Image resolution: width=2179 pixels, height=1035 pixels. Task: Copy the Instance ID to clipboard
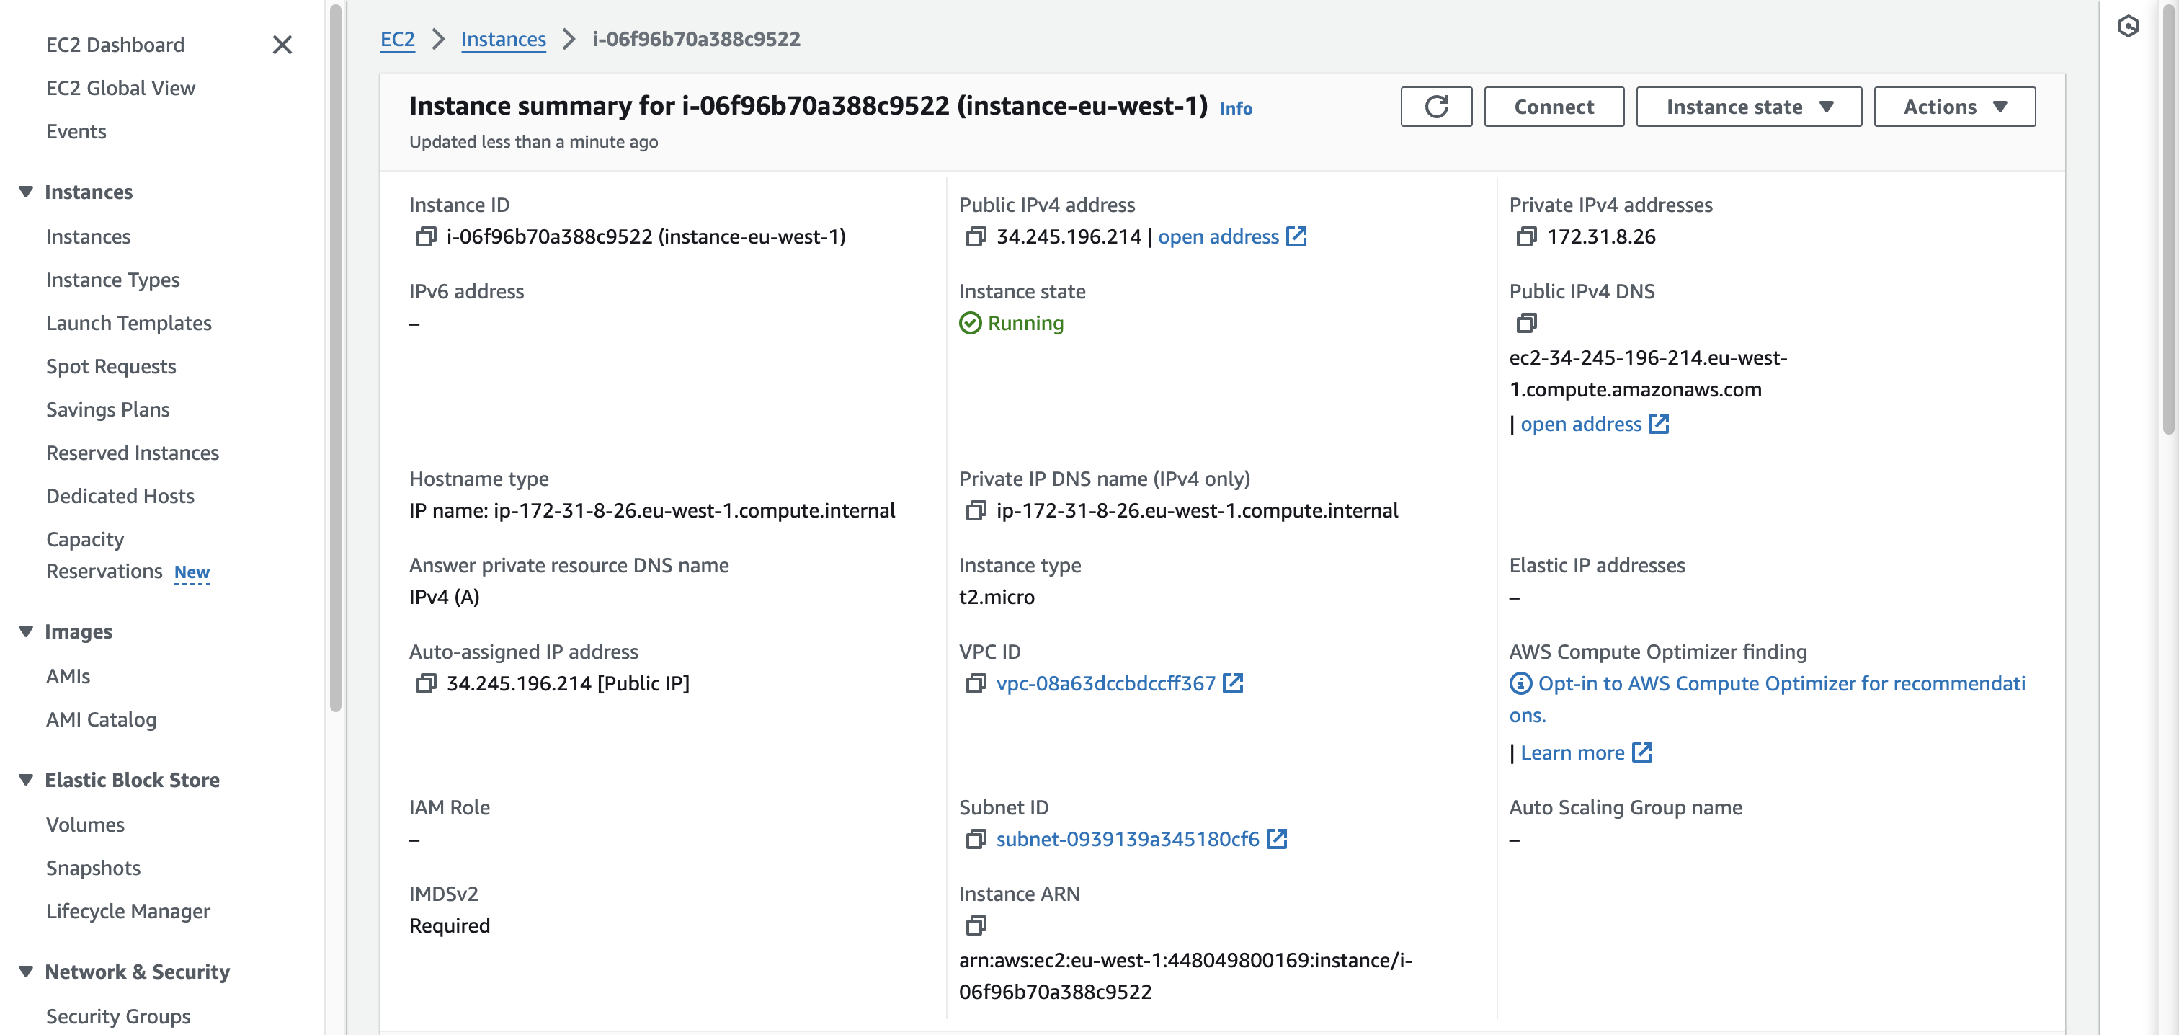[425, 237]
